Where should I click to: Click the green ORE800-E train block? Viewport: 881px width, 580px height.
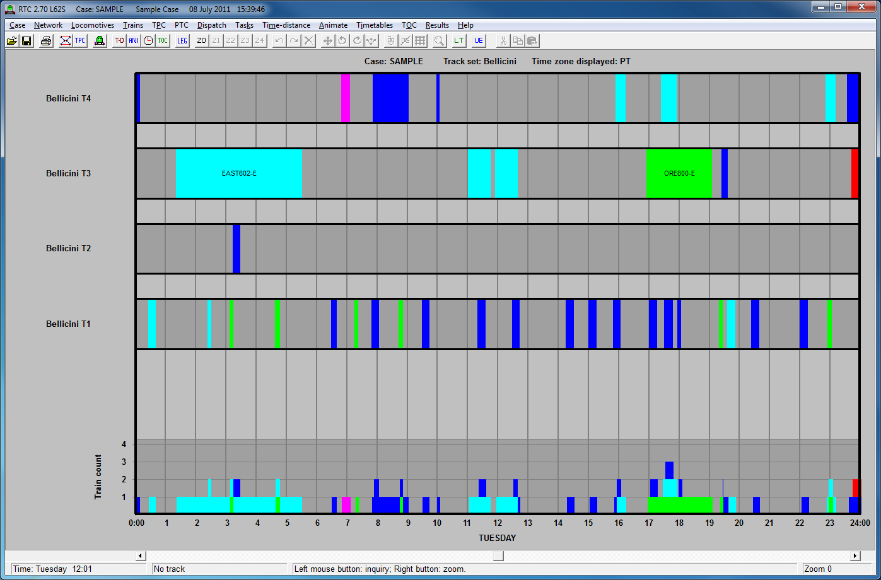click(x=679, y=173)
